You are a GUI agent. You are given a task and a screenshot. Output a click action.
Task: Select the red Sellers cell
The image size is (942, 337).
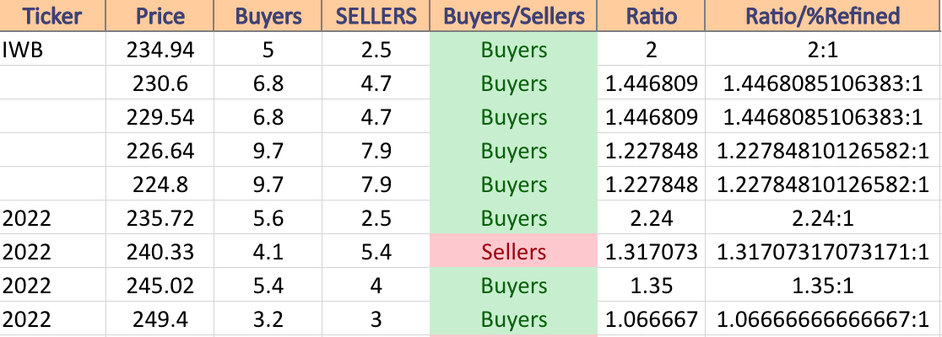514,251
